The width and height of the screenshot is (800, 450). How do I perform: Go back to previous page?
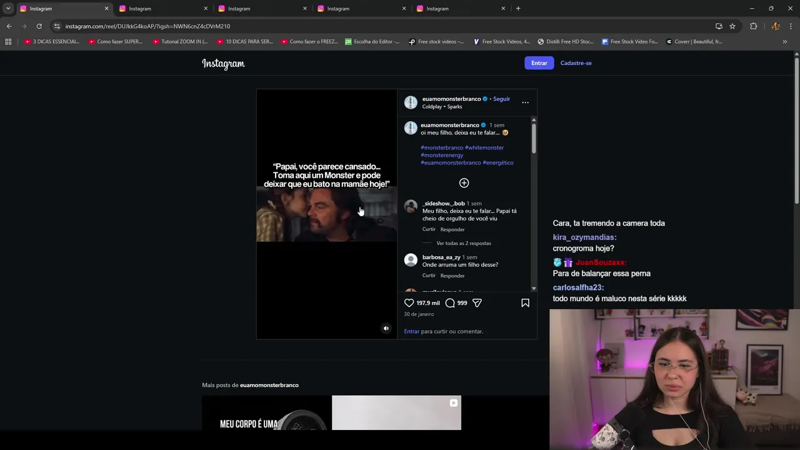9,26
